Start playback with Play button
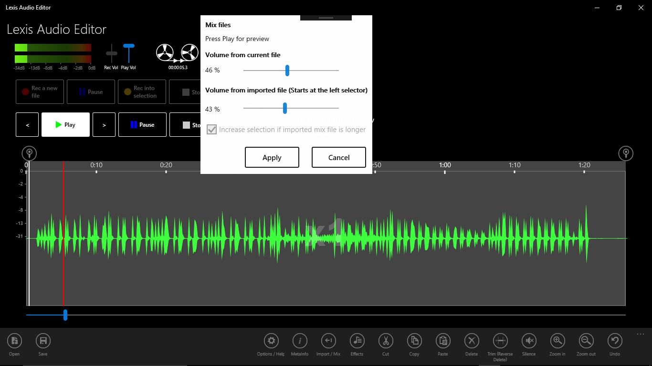The height and width of the screenshot is (366, 652). click(x=65, y=125)
